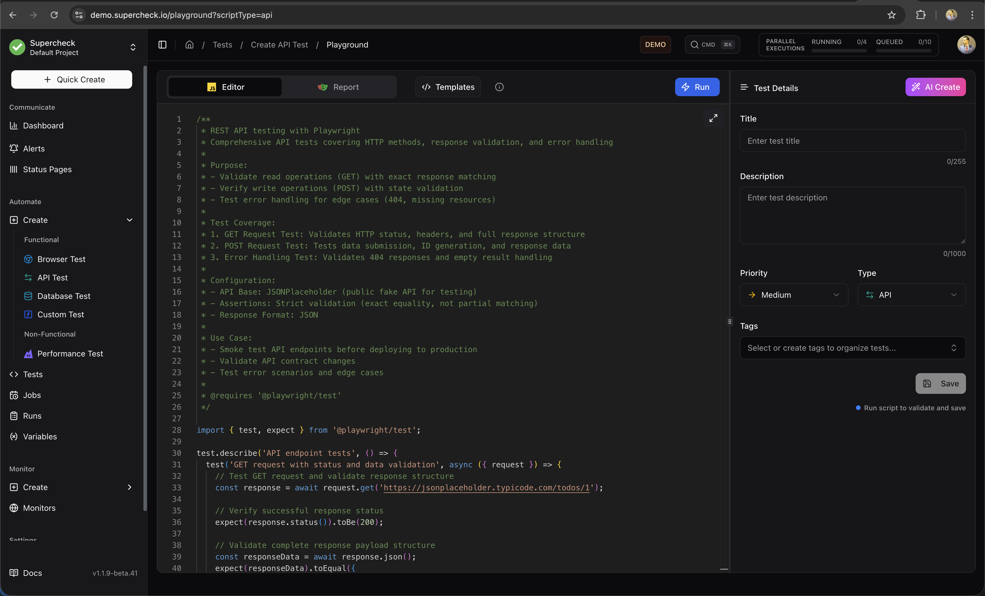The image size is (985, 596).
Task: Run the API test script
Action: [696, 87]
